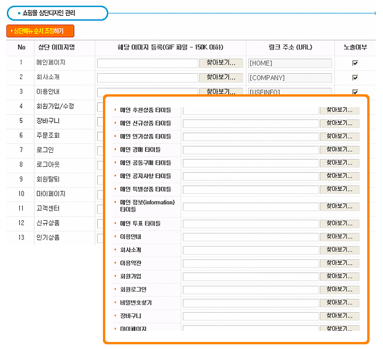
Task: Click 찾아보기 for 메인 투표 타이틀
Action: tap(339, 224)
